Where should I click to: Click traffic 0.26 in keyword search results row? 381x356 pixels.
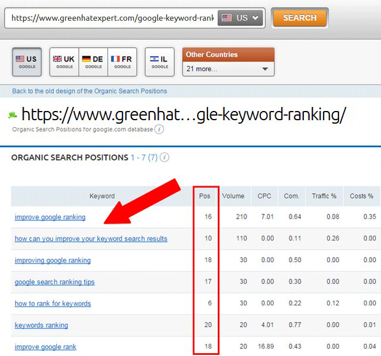click(333, 238)
